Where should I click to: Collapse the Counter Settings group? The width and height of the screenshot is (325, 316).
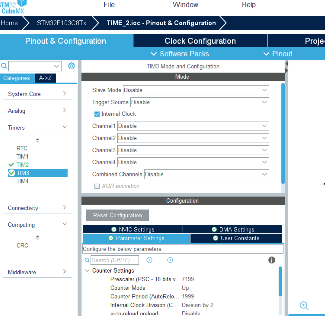(x=87, y=271)
